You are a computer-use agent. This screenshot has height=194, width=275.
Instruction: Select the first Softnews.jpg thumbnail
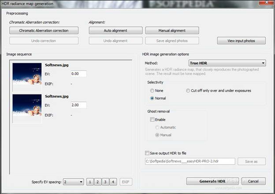pos(27,77)
